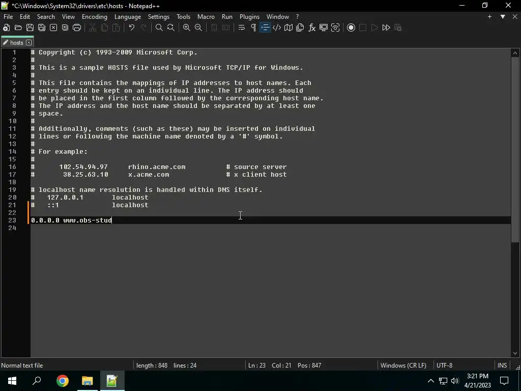Open the File menu
The height and width of the screenshot is (391, 521).
point(8,17)
